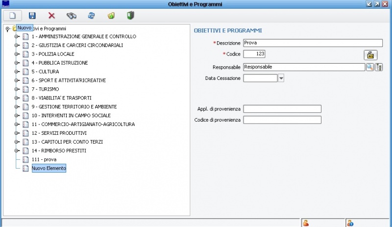Click the Data Cessazione date field
Viewport: 392px width, 227px height.
coord(260,78)
